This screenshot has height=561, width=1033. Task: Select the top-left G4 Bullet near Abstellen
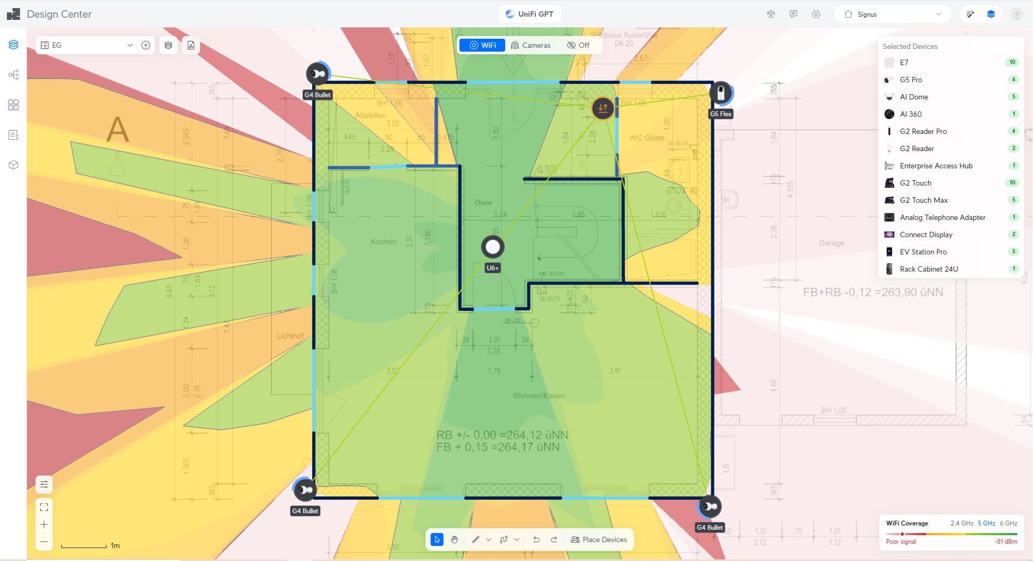(317, 74)
